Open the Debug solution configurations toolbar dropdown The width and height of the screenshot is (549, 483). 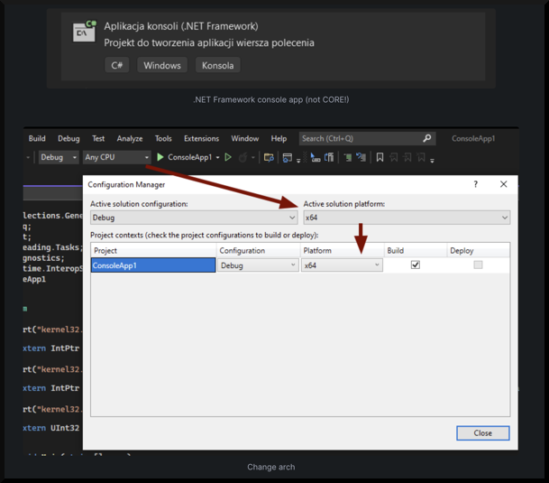tap(59, 157)
